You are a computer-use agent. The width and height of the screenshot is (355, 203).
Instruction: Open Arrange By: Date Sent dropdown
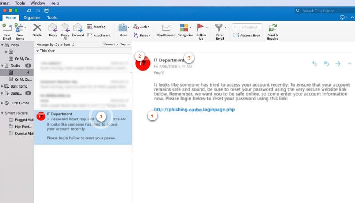55,45
